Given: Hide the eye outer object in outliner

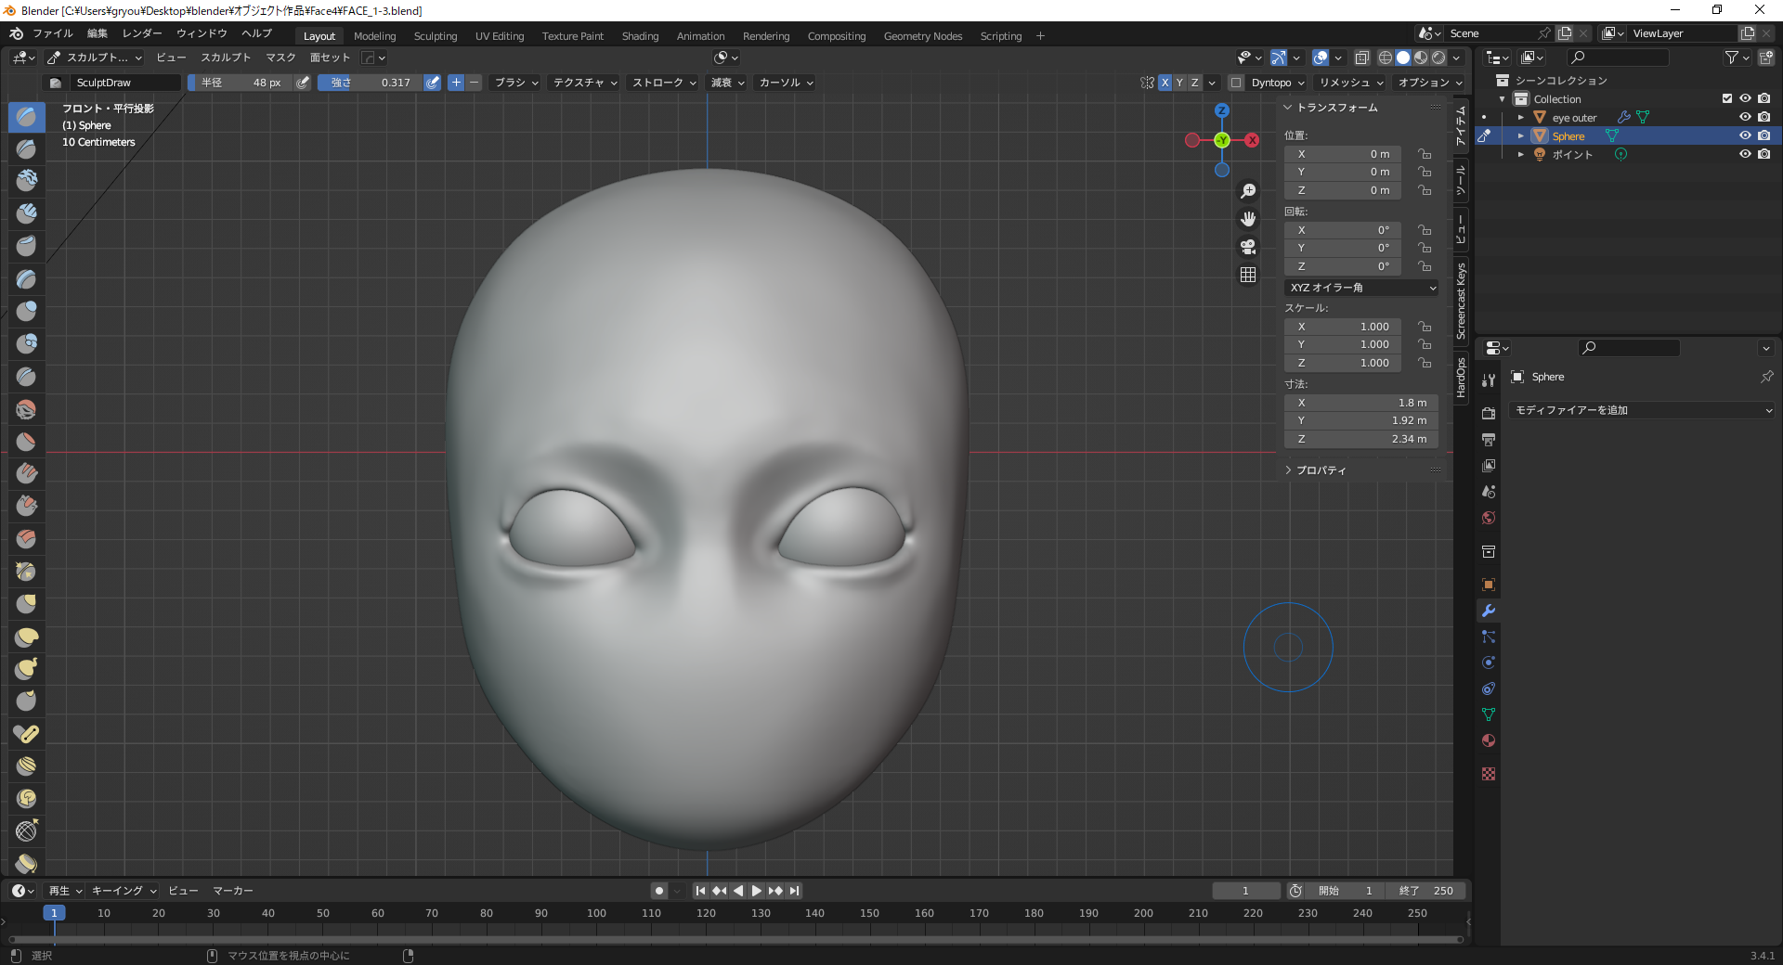Looking at the screenshot, I should click(1745, 117).
